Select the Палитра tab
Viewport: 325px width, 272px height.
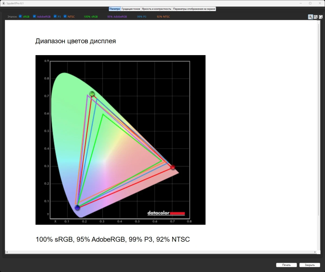[x=115, y=9]
